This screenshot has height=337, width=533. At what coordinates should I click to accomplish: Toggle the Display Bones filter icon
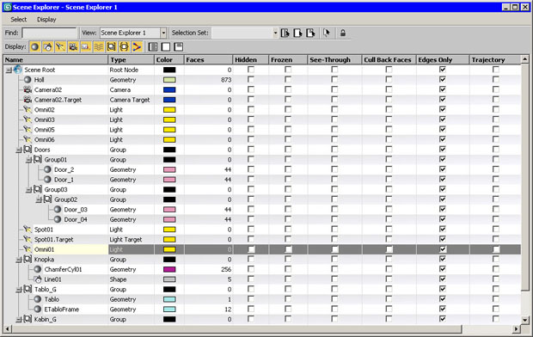point(137,46)
